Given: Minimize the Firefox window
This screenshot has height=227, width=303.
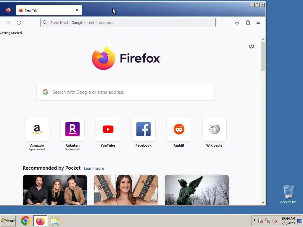Looking at the screenshot, I should (x=252, y=5).
